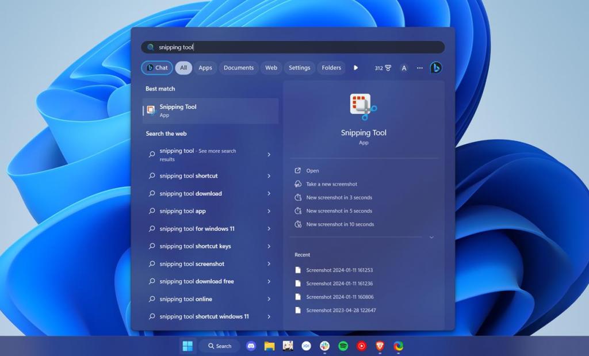This screenshot has width=589, height=356.
Task: Click Take a new screenshot
Action: pyautogui.click(x=331, y=184)
